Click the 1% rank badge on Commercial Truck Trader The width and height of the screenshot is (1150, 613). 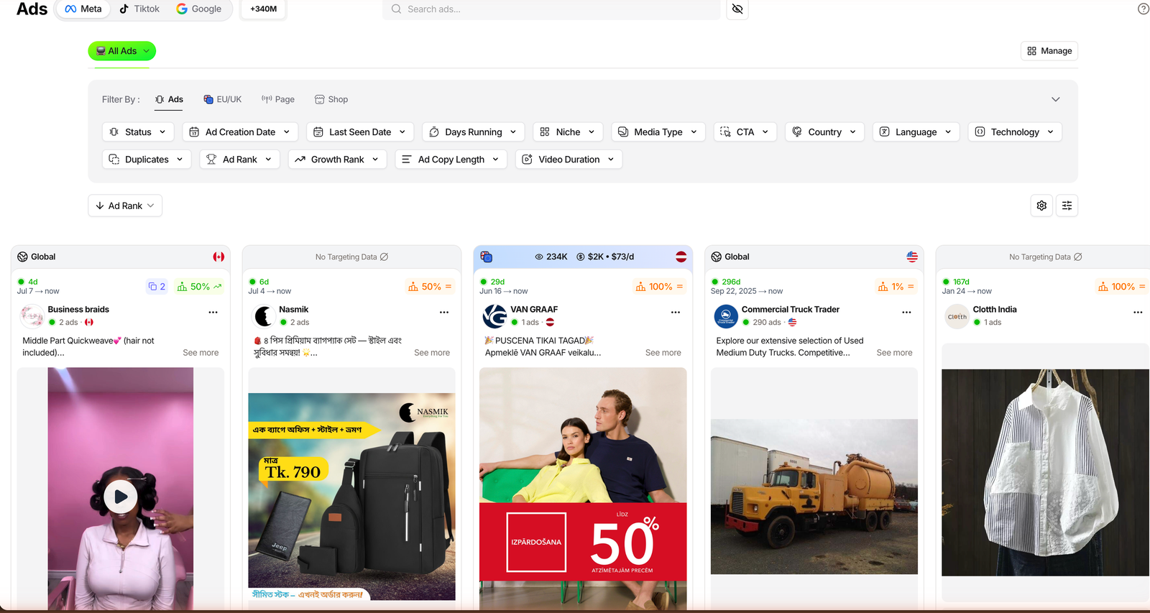[x=896, y=286]
